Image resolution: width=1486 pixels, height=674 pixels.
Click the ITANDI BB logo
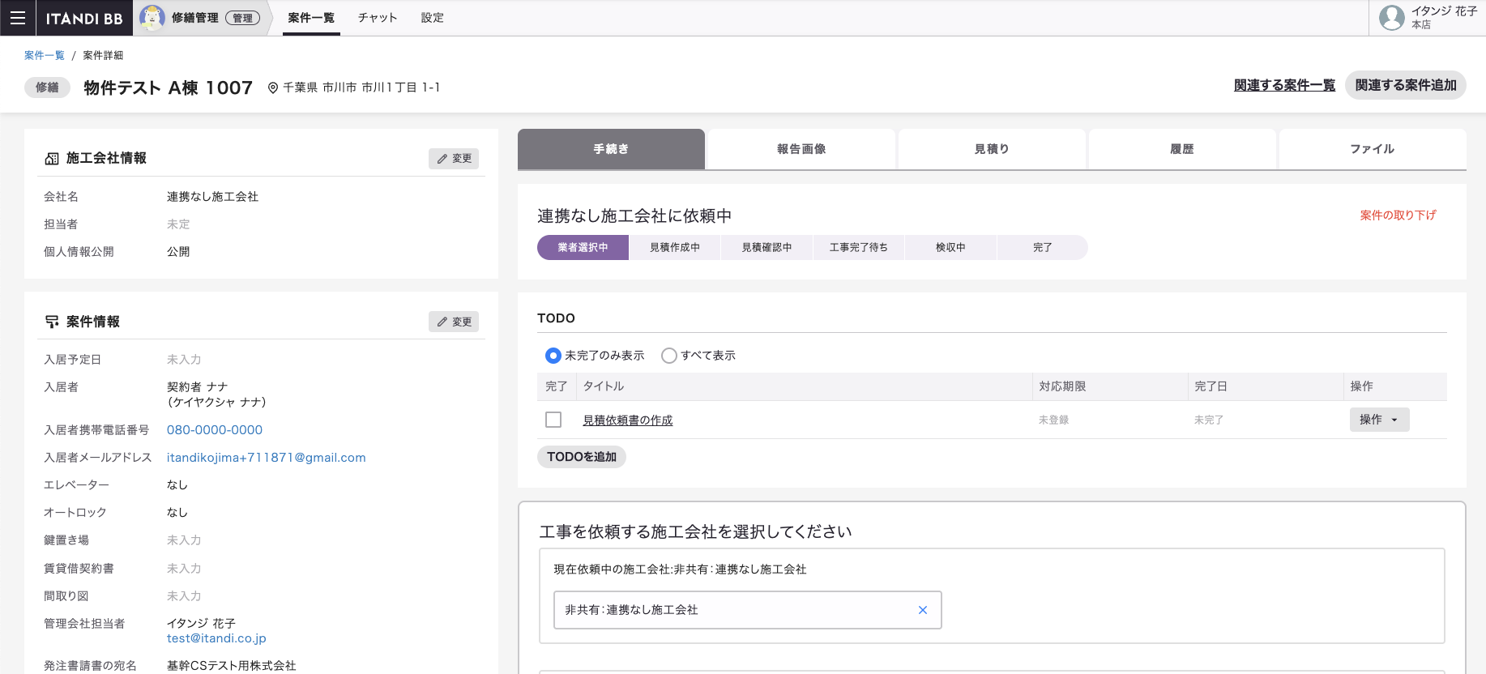84,18
